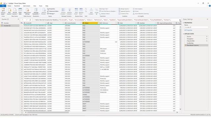
Task: Click the query Name input field
Action: pyautogui.click(x=196, y=27)
